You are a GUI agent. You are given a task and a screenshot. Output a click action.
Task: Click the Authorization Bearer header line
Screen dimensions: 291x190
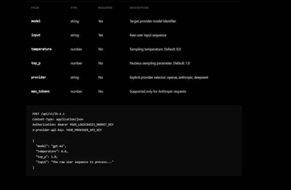tap(73, 124)
